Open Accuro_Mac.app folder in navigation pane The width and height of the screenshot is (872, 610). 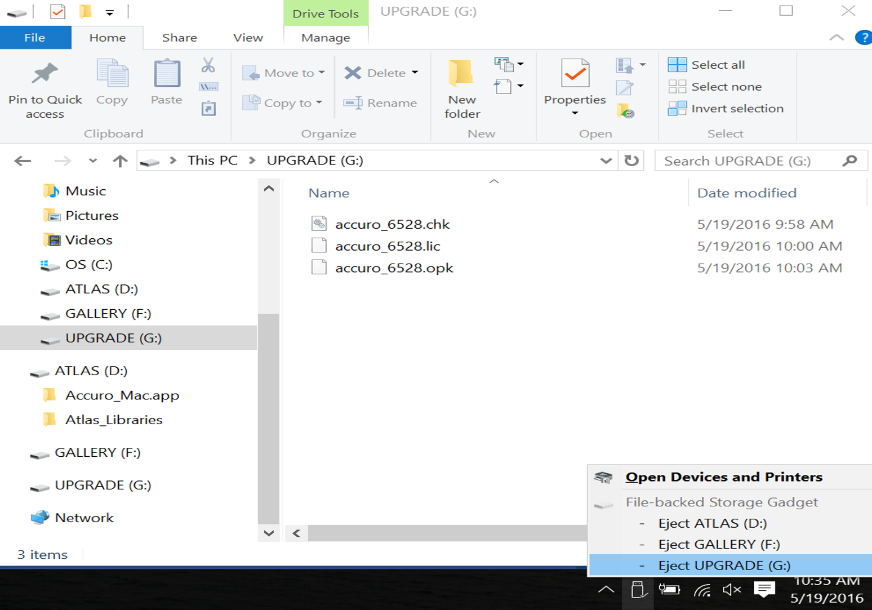pyautogui.click(x=122, y=395)
